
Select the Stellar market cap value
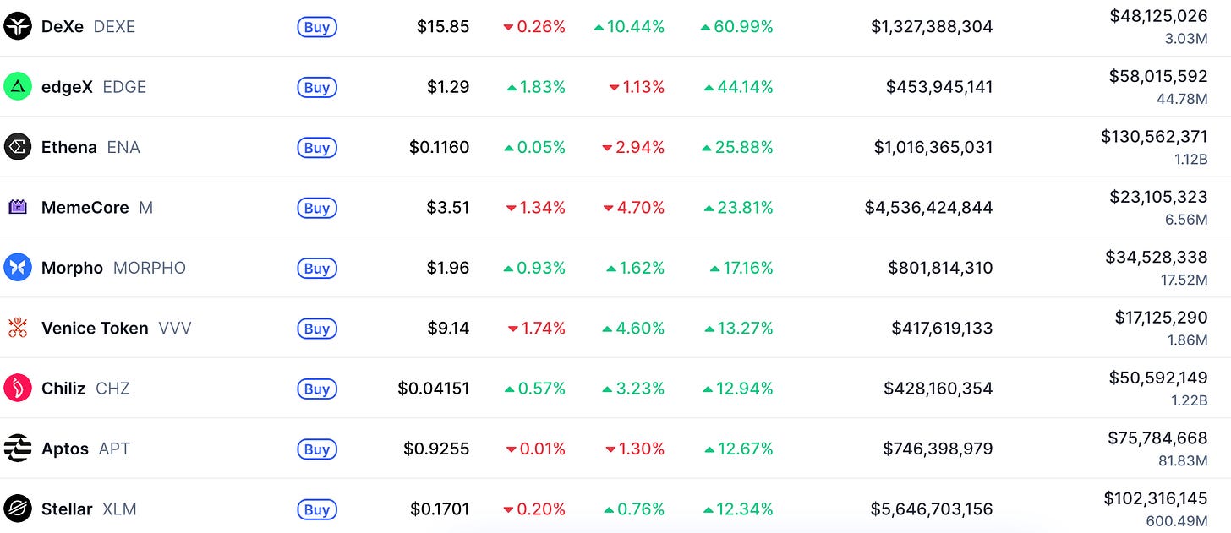932,509
